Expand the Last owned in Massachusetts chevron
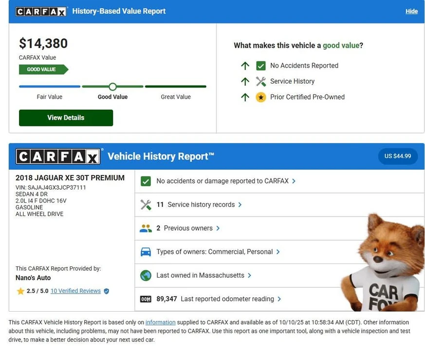 coord(249,276)
